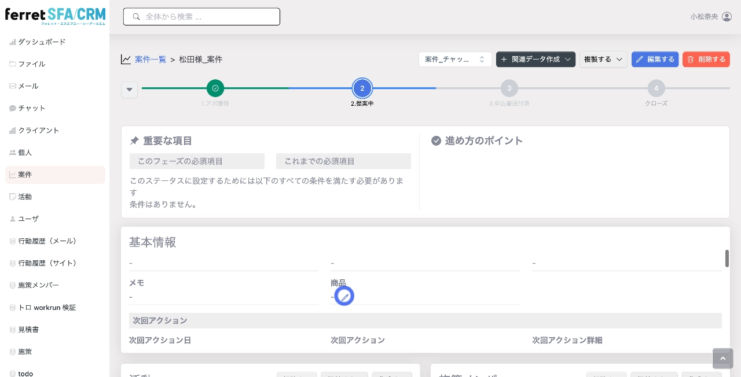Click the 次回アクション詳細 field label
Image resolution: width=741 pixels, height=377 pixels.
click(x=567, y=340)
